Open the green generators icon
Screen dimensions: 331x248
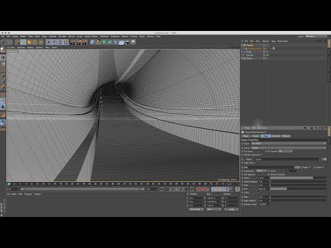104,42
